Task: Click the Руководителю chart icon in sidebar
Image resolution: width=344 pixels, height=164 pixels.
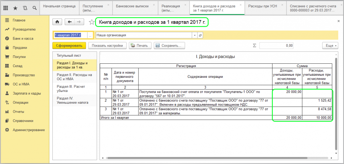Action: pos(7,30)
